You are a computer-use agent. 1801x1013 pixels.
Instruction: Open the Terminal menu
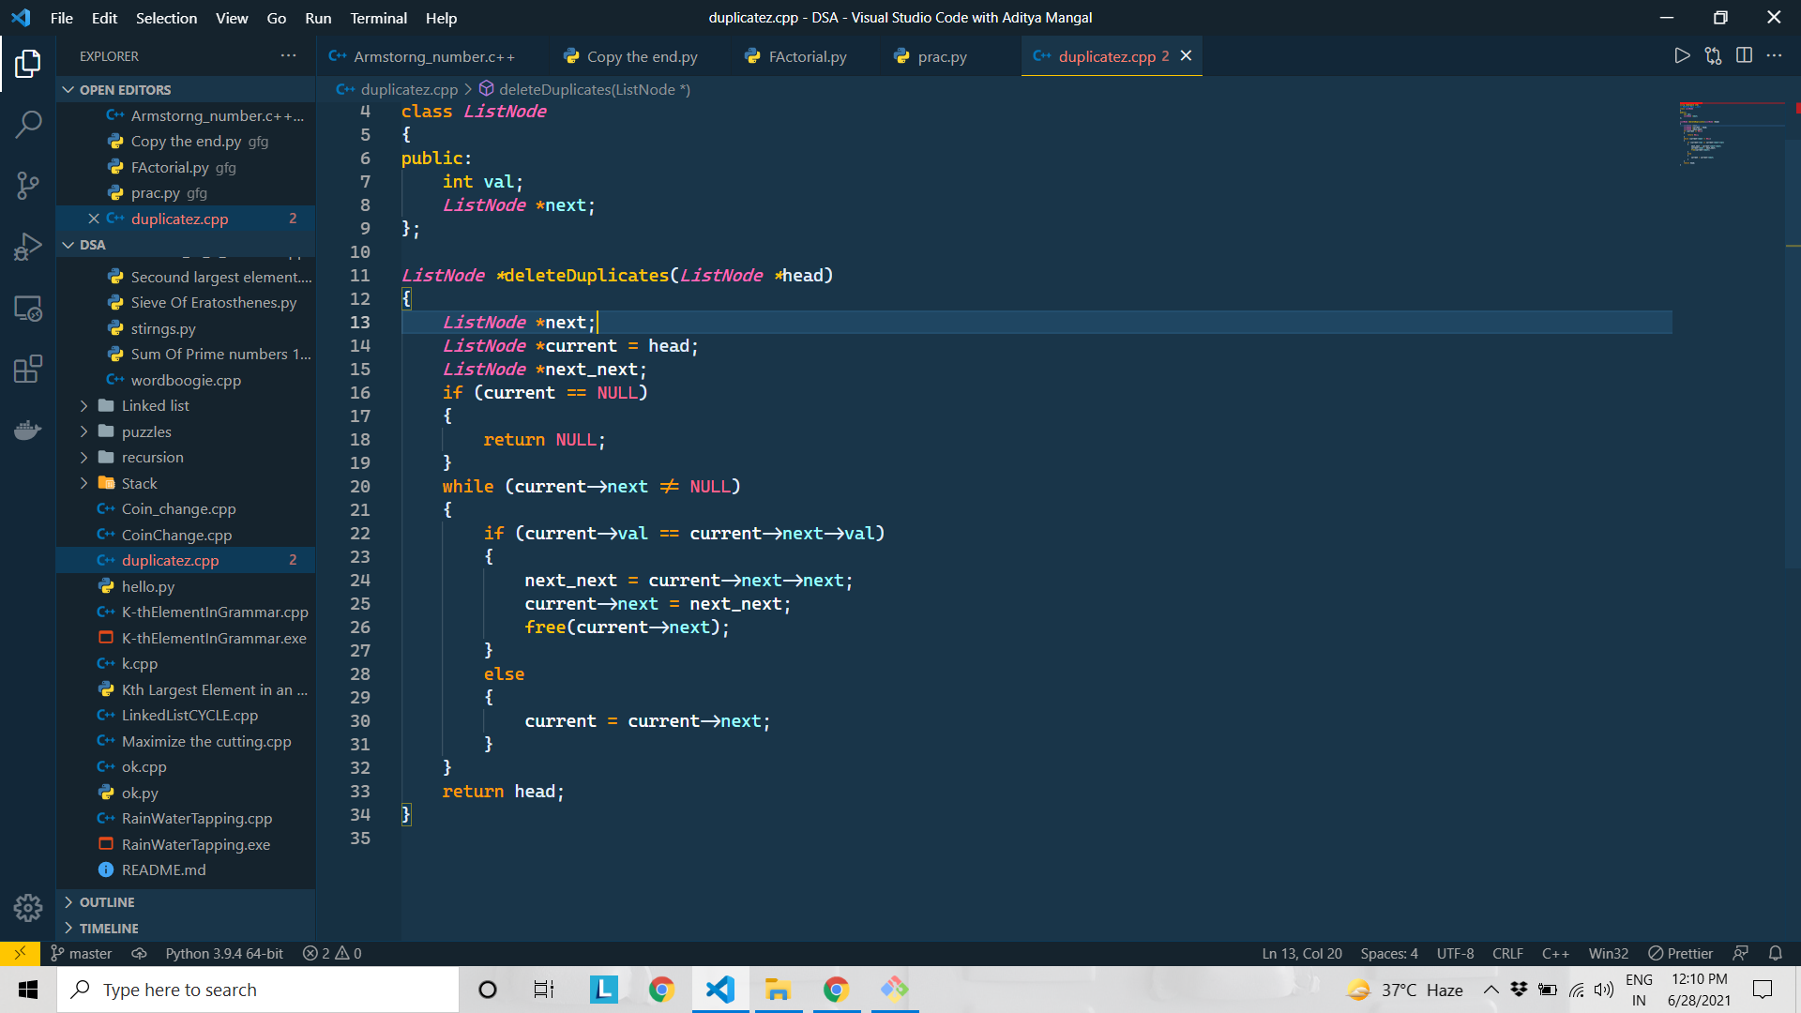[x=378, y=18]
